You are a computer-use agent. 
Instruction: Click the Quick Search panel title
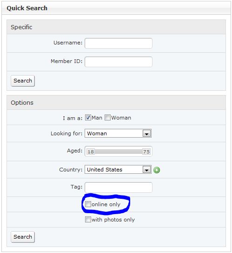(x=27, y=8)
